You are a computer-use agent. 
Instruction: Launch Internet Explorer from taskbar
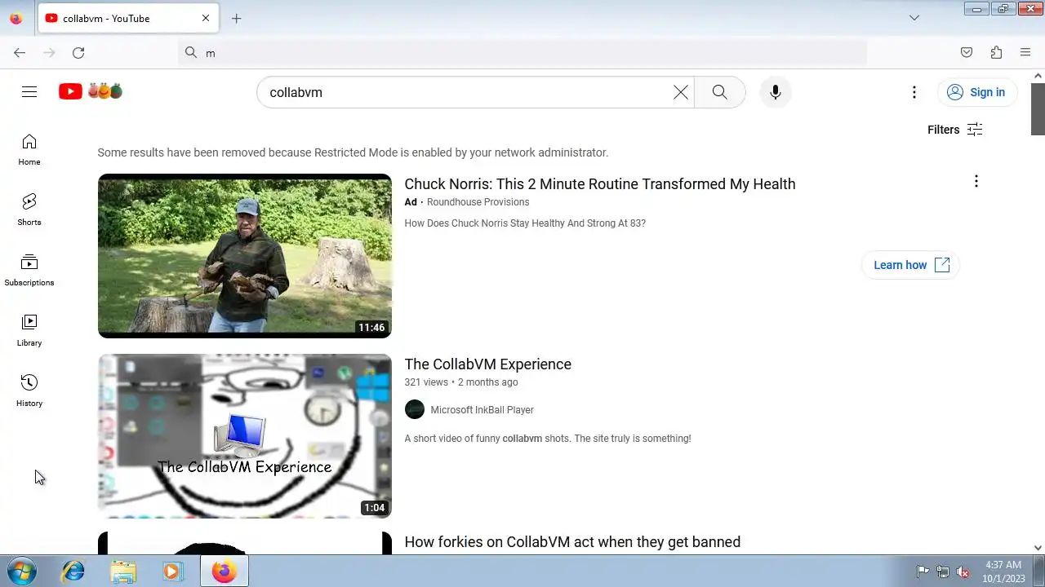73,572
